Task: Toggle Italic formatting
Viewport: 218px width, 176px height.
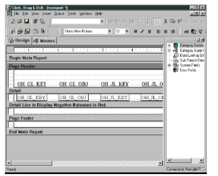Action: click(x=142, y=31)
